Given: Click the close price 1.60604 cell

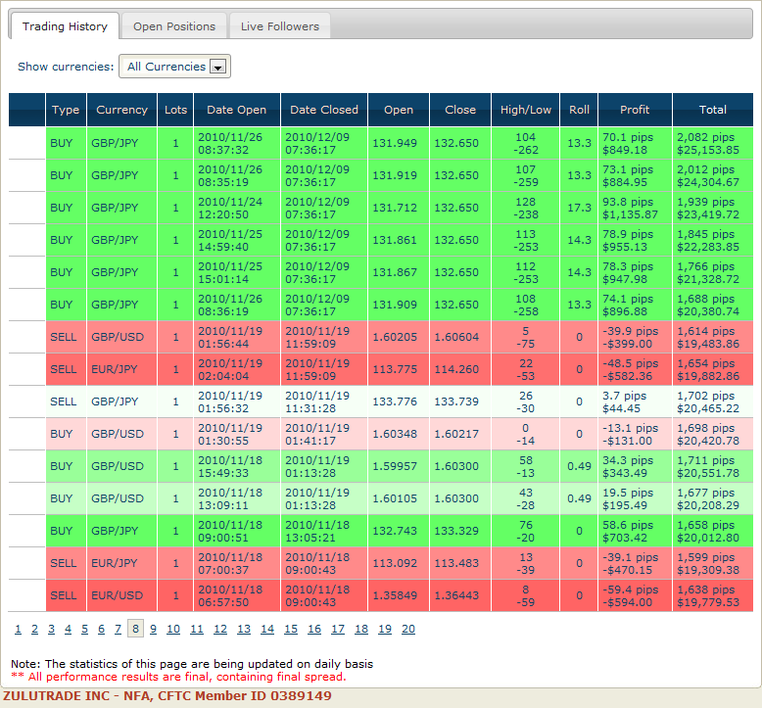Looking at the screenshot, I should (460, 337).
